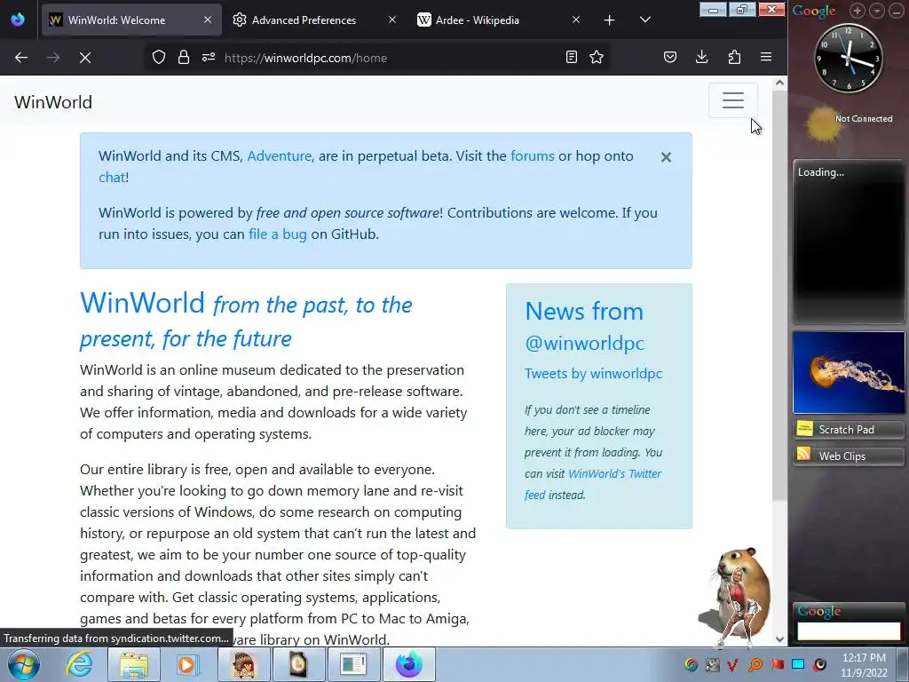Open the Firefox application hamburger menu

(x=766, y=57)
